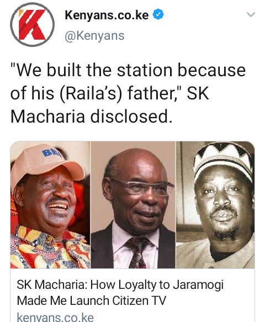Open photo of laughing man in cap

coord(50,205)
